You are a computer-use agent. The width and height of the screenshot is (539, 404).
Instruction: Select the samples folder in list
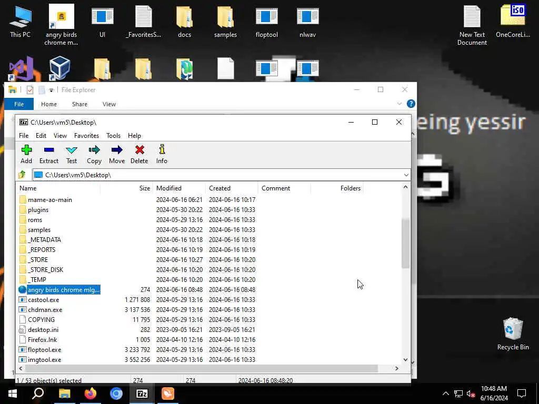(x=39, y=229)
